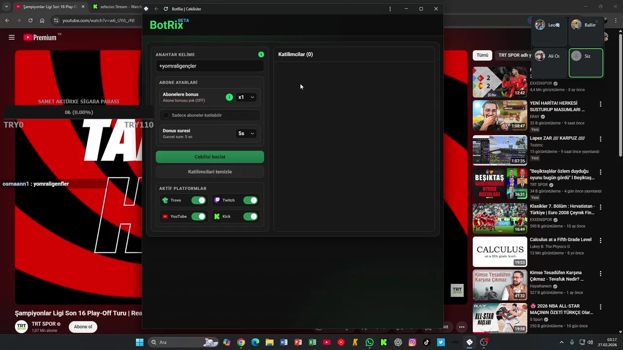Disable the Kick platform switch

[x=250, y=216]
